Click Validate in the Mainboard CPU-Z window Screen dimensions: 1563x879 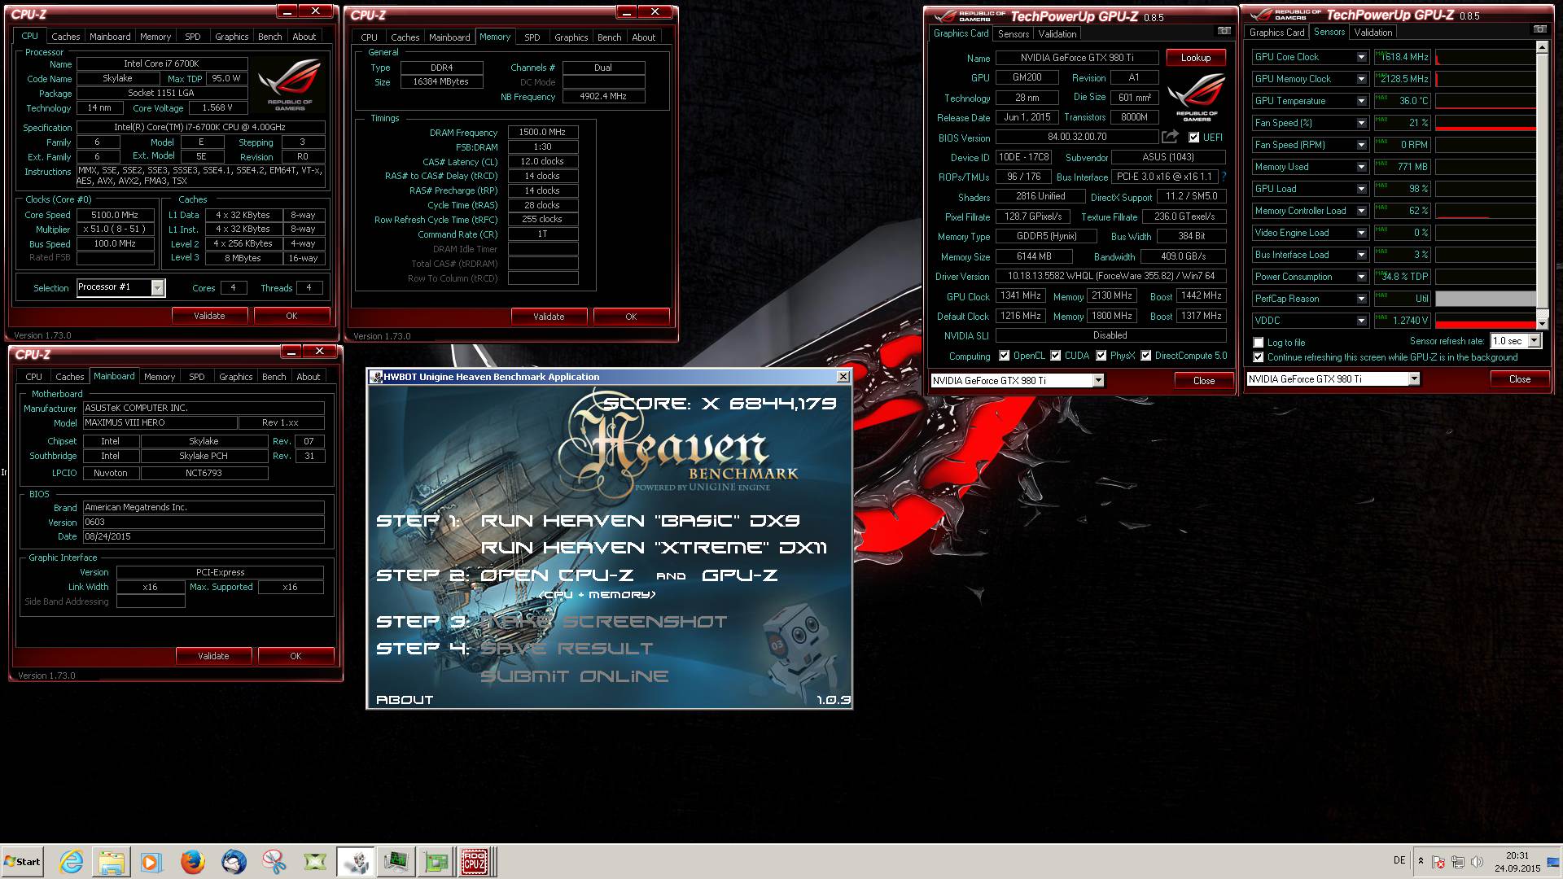pos(213,656)
